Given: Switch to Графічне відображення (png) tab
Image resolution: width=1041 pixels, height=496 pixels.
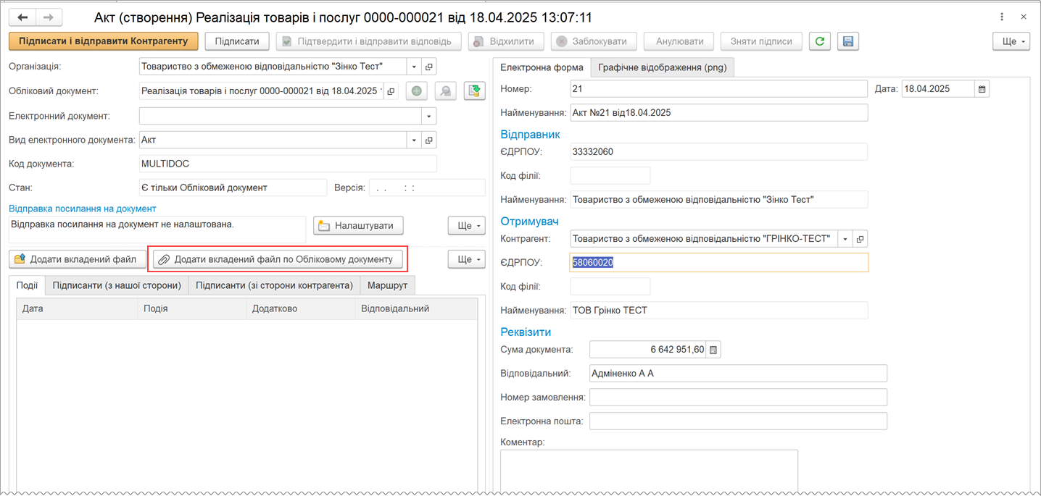Looking at the screenshot, I should coord(663,67).
